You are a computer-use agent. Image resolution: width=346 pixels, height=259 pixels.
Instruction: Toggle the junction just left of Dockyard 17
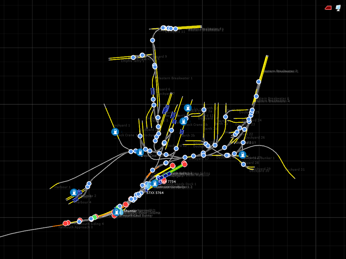tap(185, 157)
